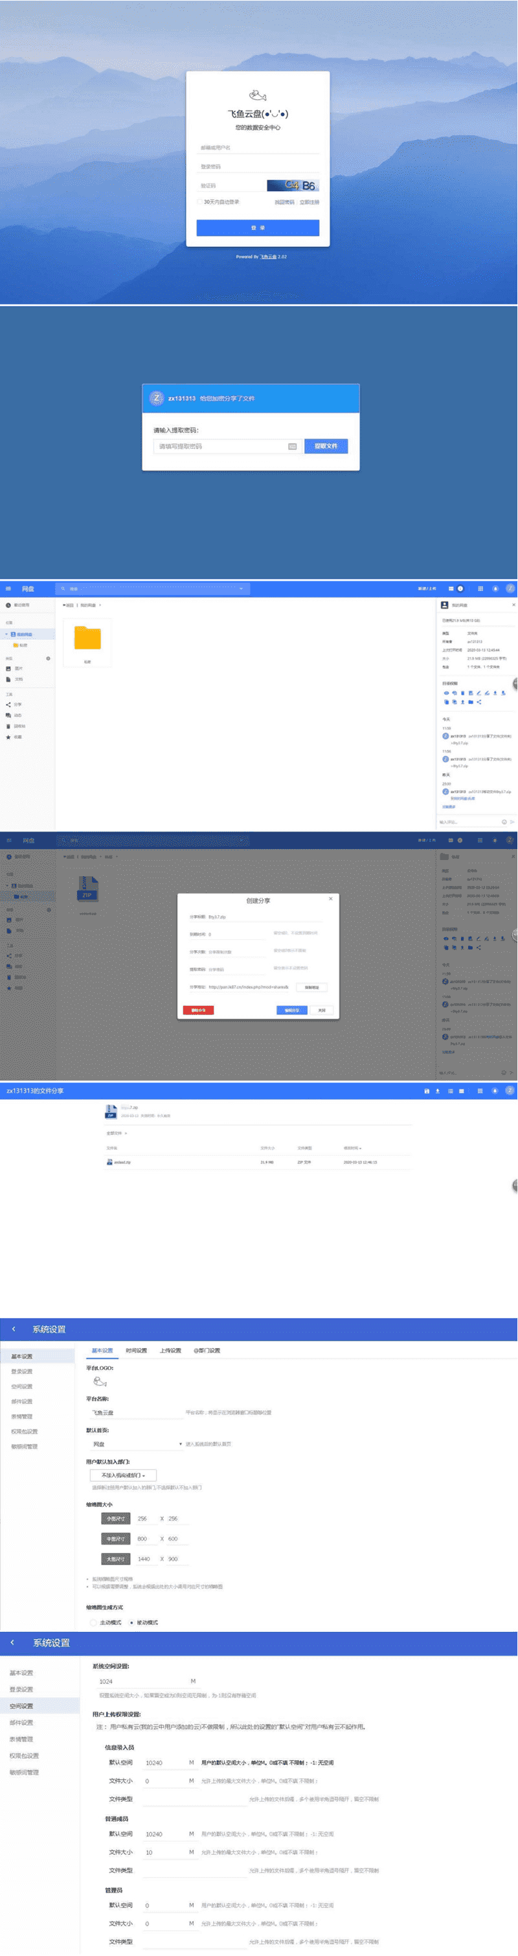
Task: Click the red 删除分享 button
Action: point(199,1010)
